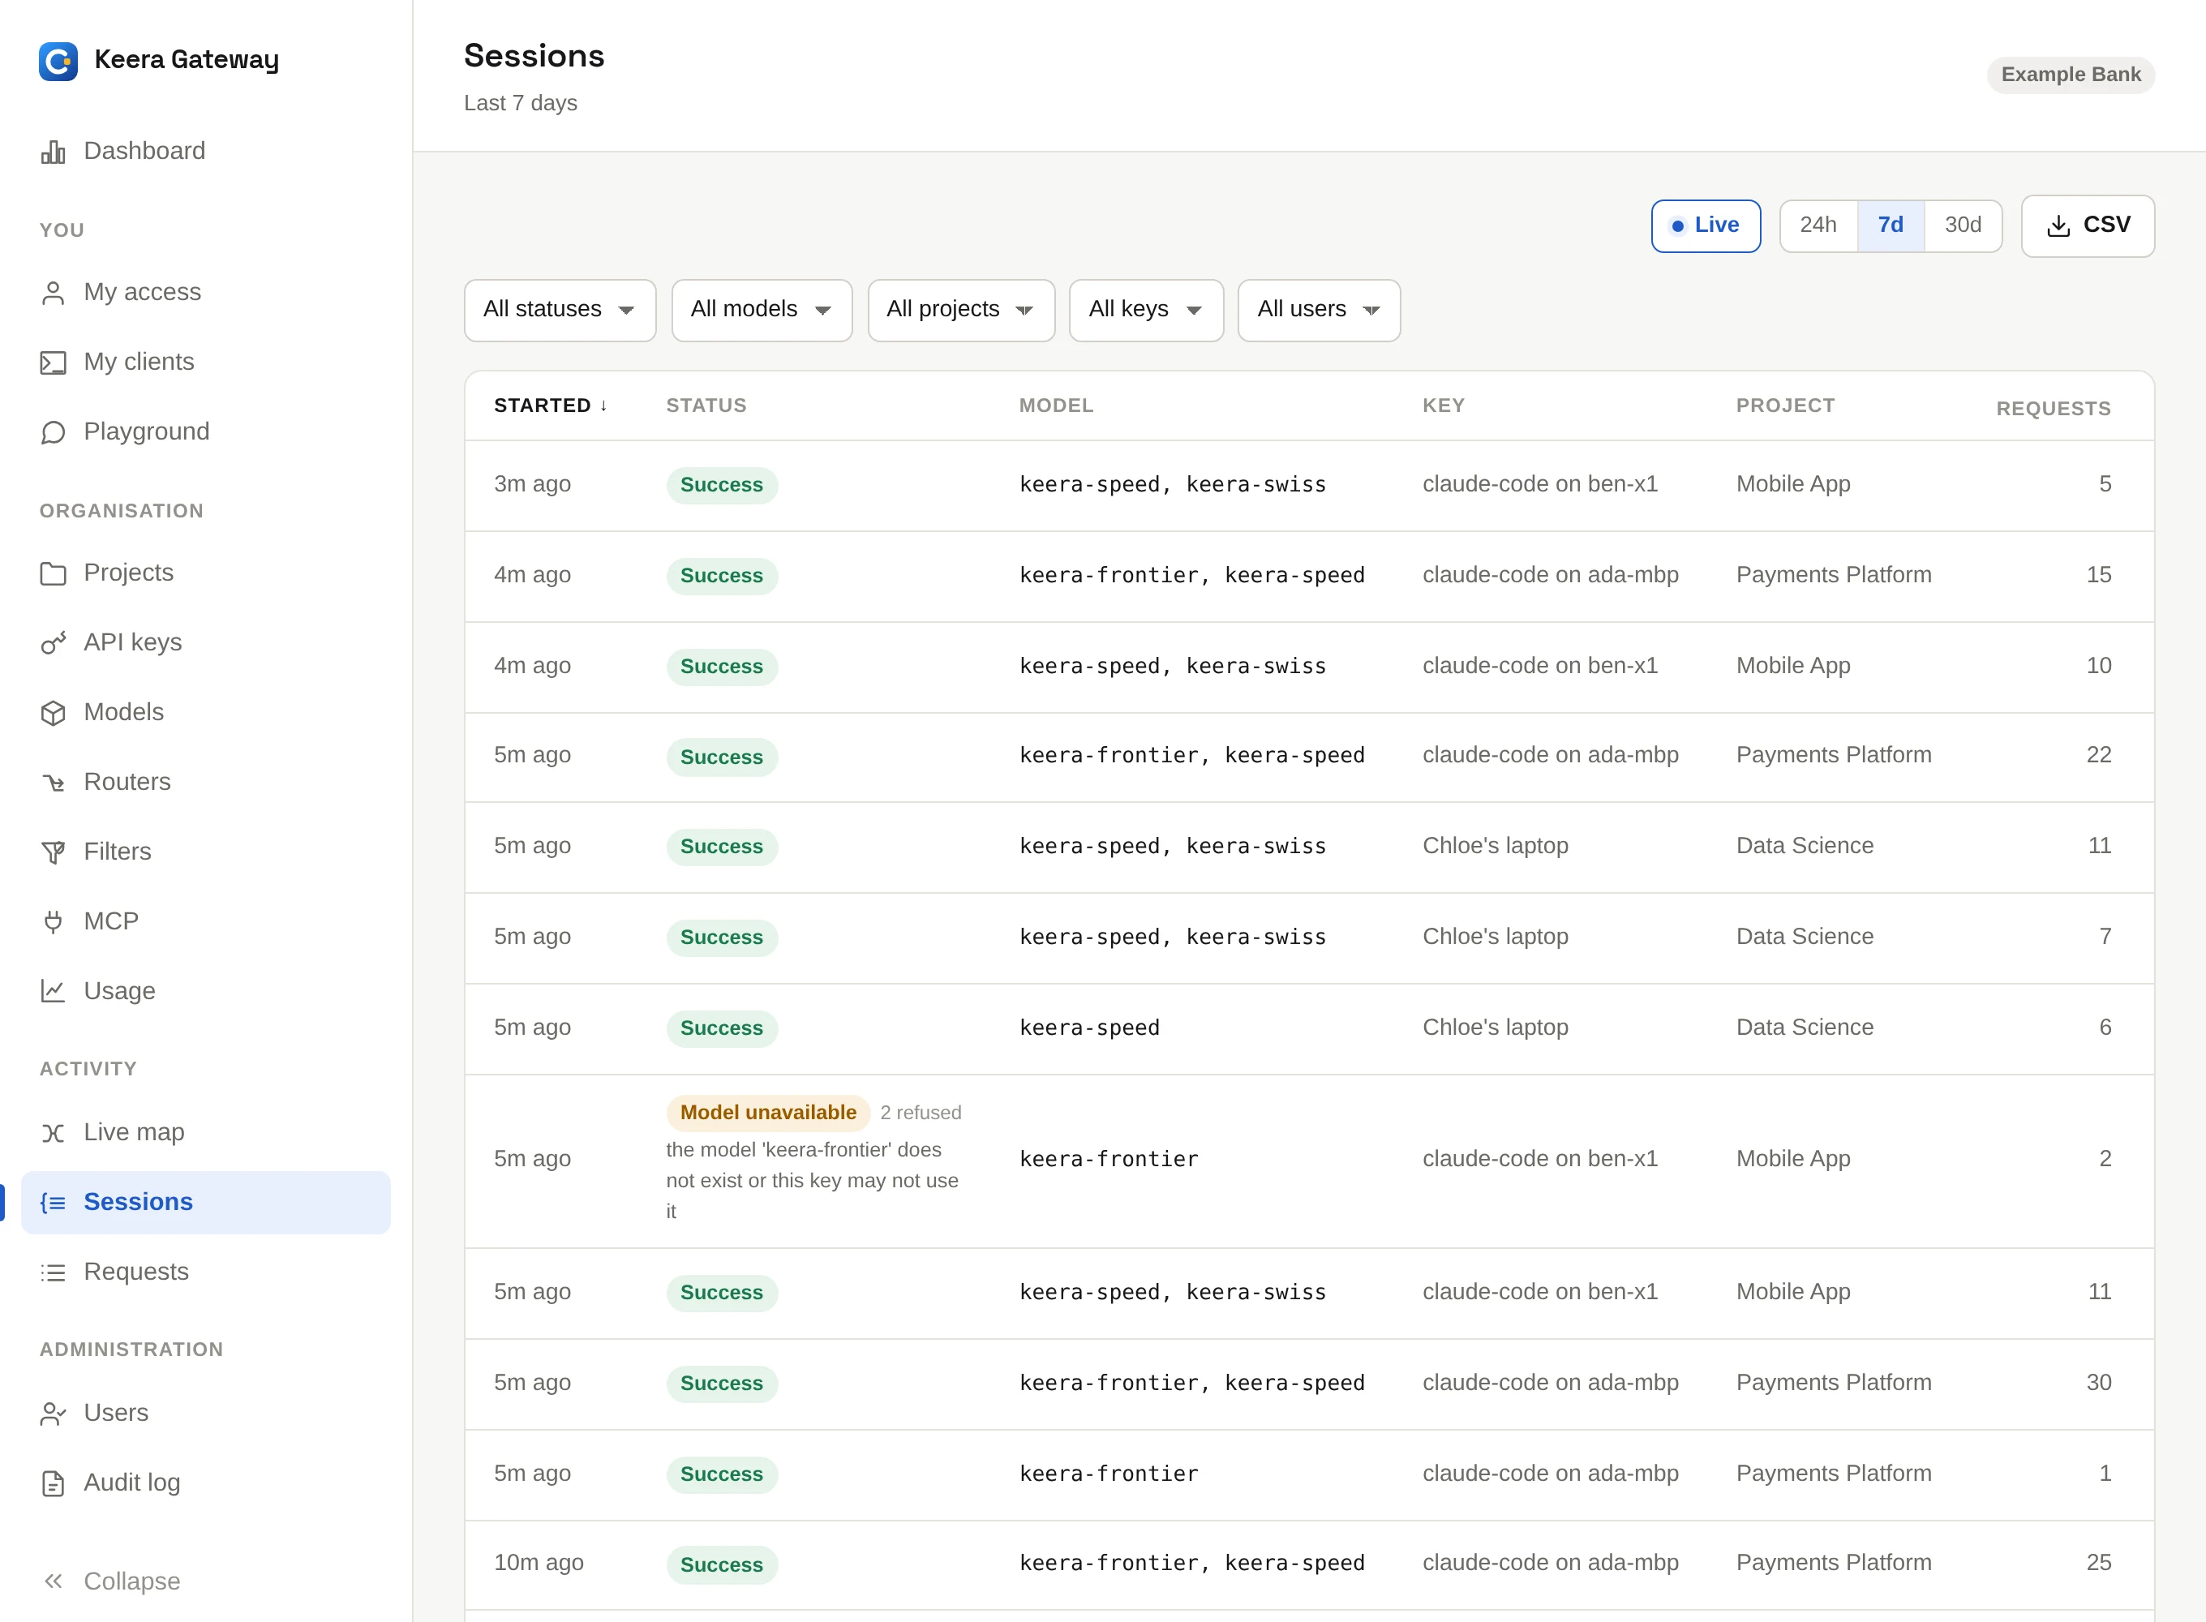
Task: Click the STATUS column header
Action: (x=706, y=405)
